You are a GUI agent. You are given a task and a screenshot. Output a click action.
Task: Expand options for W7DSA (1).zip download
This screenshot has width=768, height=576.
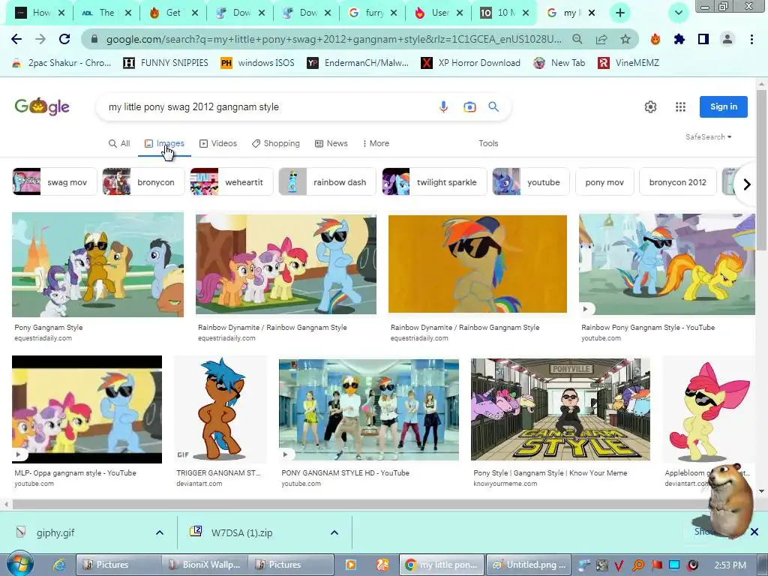point(334,532)
